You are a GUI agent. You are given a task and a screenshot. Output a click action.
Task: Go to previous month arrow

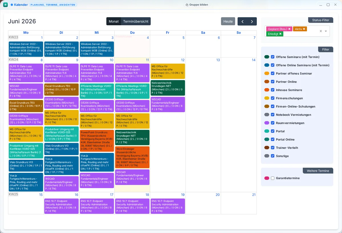[242, 21]
